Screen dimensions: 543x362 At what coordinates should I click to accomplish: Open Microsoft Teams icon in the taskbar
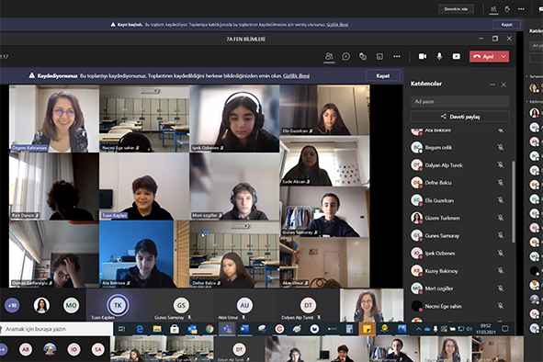click(227, 329)
